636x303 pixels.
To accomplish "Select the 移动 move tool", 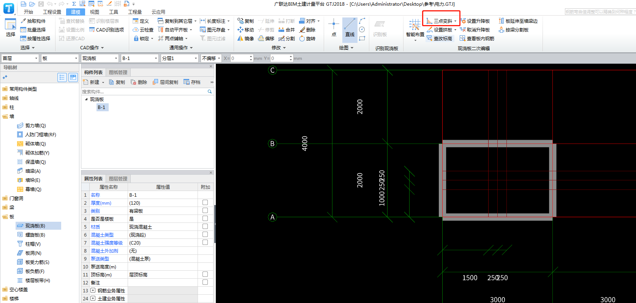I will click(245, 30).
